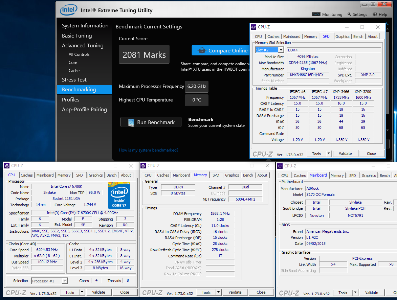Click the CPU-Z icon in SPD window title
397x300 pixels.
tap(254, 27)
